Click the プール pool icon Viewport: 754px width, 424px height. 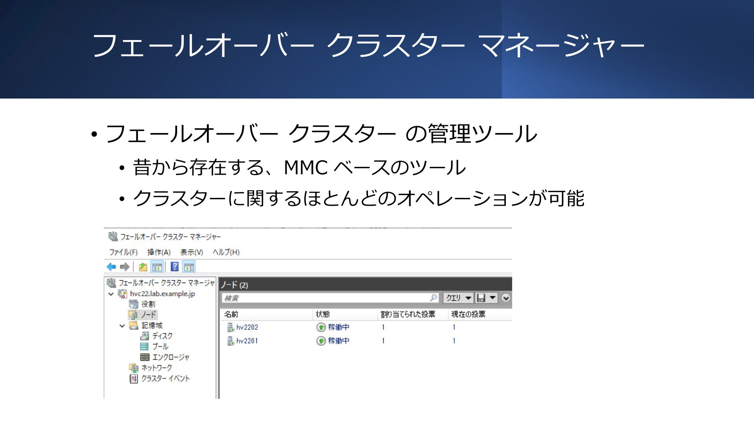point(145,347)
